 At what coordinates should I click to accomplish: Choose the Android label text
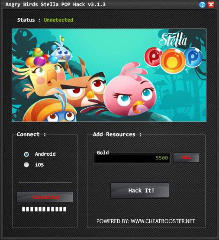(45, 154)
